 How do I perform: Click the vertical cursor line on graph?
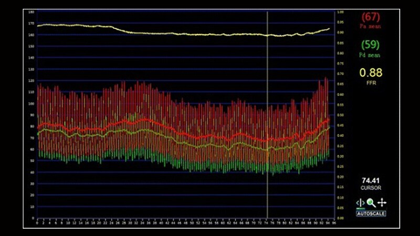267,79
